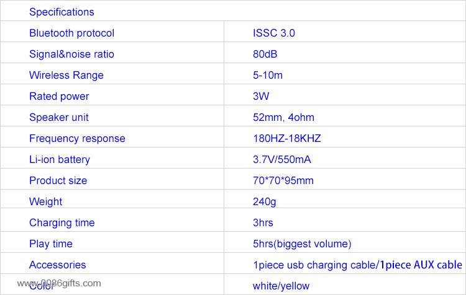Image resolution: width=466 pixels, height=295 pixels.
Task: Click the 3W power value
Action: (260, 96)
